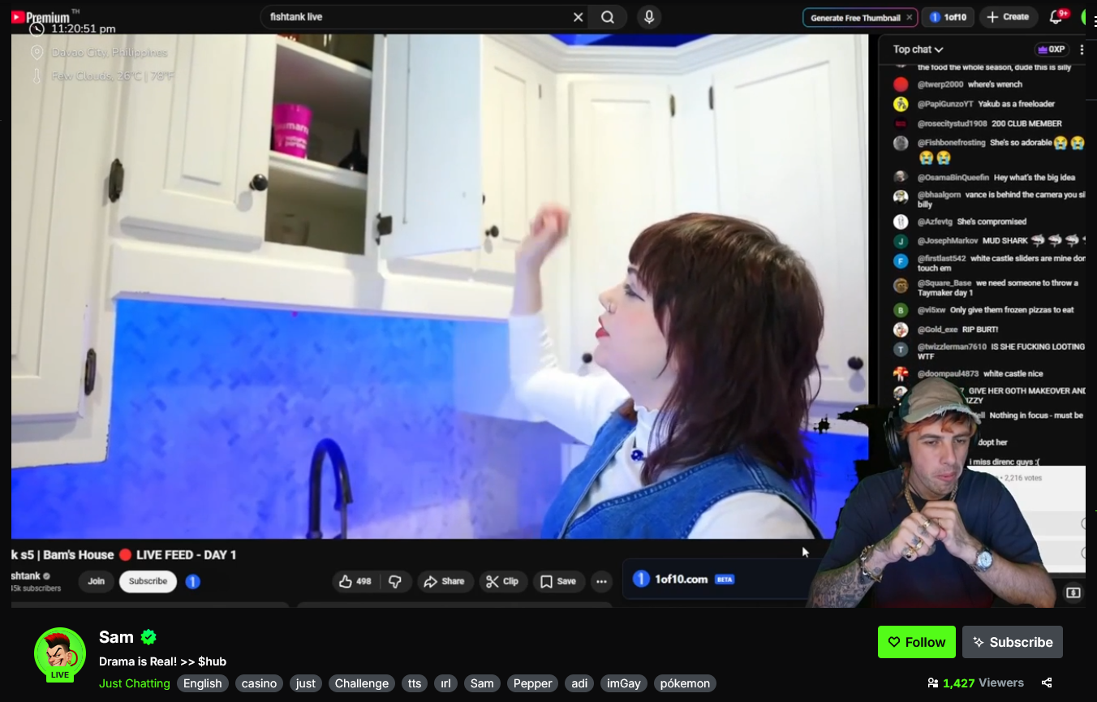Viewport: 1097px width, 702px height.
Task: Dismiss the Generate Free Thumbnail chip
Action: [x=910, y=17]
